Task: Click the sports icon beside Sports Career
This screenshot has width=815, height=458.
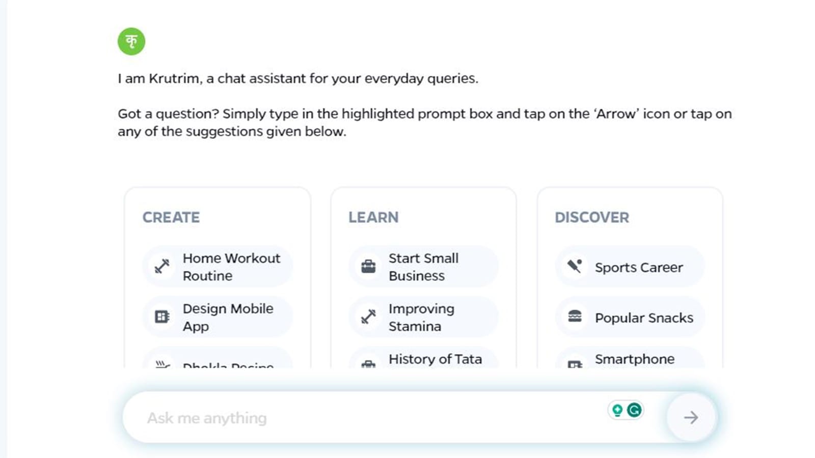Action: [575, 266]
